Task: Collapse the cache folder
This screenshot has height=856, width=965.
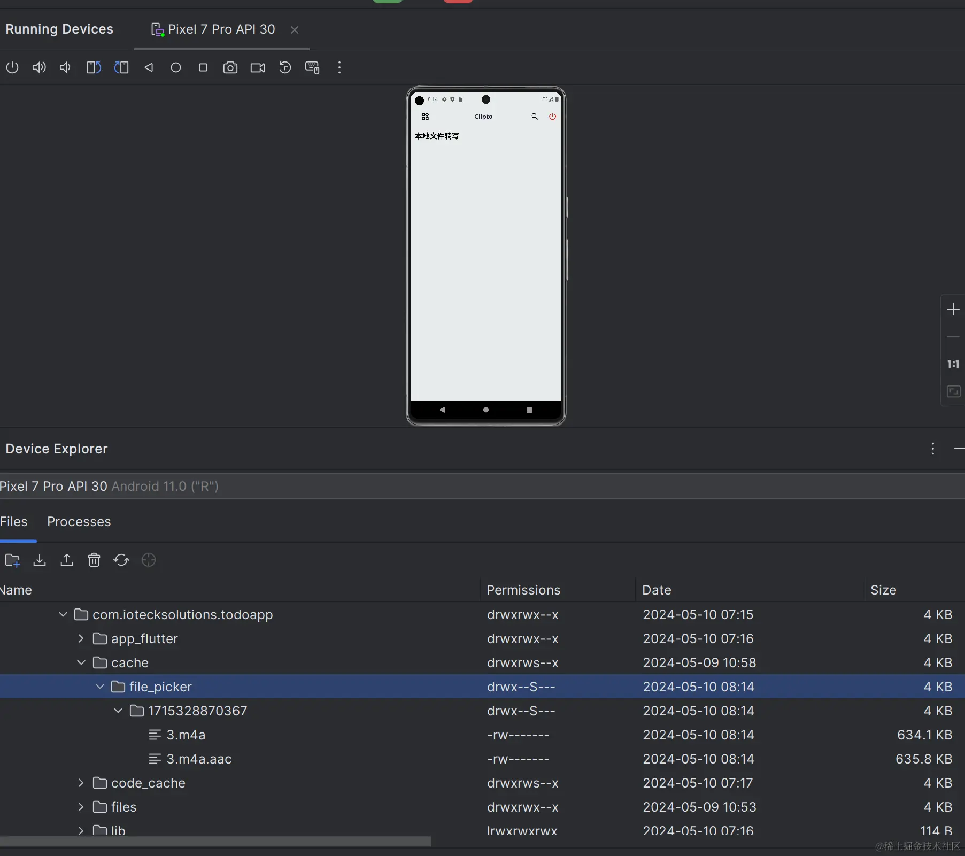Action: [81, 662]
